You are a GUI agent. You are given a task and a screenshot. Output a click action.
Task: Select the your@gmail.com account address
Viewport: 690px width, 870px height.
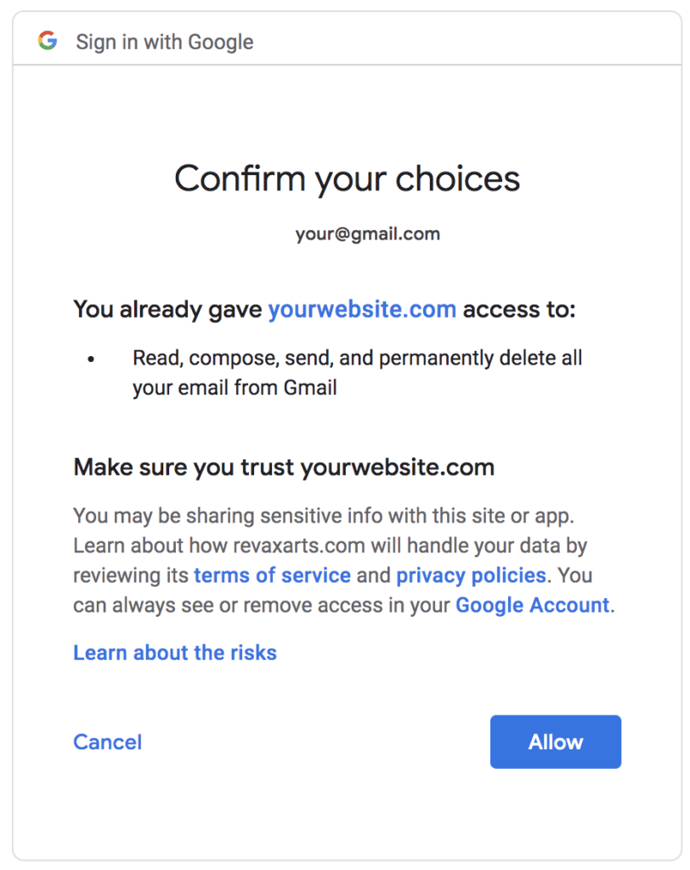click(367, 234)
